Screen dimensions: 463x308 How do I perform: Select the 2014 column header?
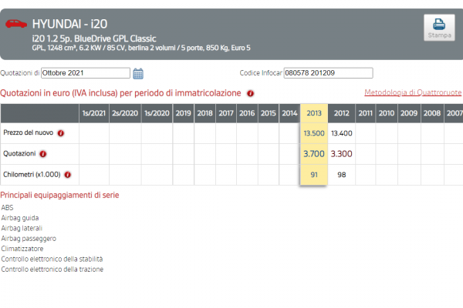pos(289,113)
